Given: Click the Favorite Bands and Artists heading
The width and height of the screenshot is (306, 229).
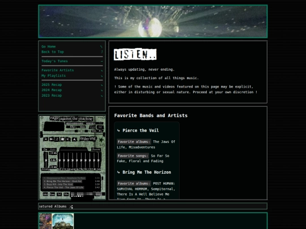Looking at the screenshot, I should [151, 115].
